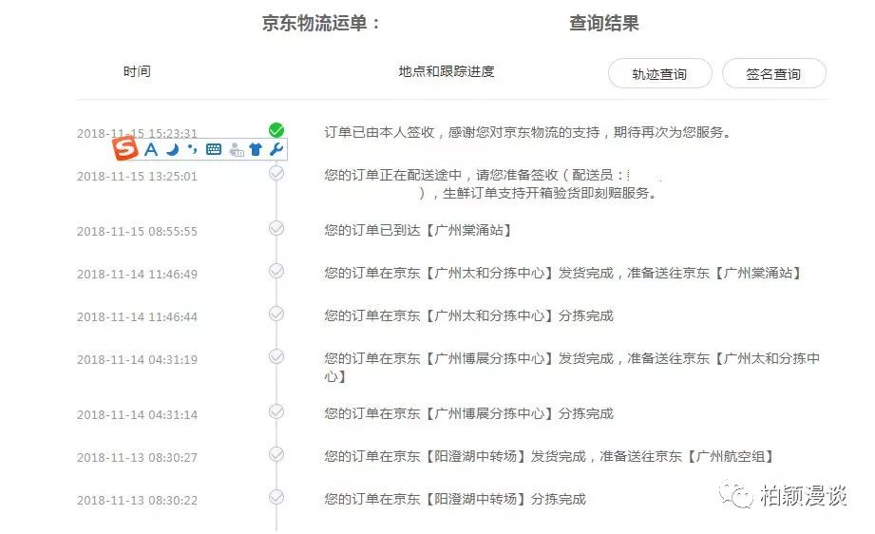Click checkmark marker for 08:55:55 step
This screenshot has width=875, height=534.
click(276, 228)
